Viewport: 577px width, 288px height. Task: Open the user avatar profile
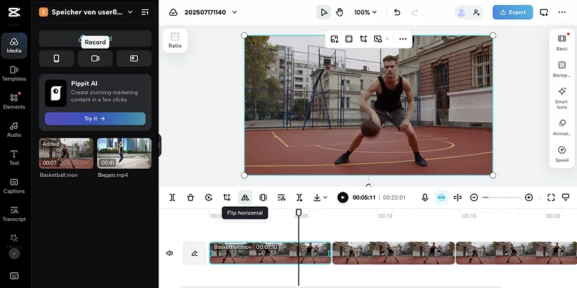(461, 12)
